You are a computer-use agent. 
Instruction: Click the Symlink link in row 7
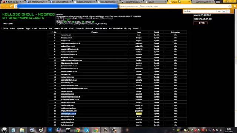(x=157, y=52)
